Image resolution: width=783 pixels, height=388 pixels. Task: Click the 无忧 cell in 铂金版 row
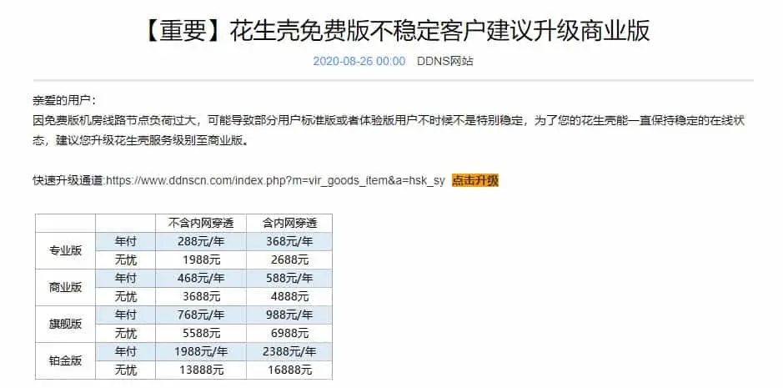pyautogui.click(x=125, y=370)
